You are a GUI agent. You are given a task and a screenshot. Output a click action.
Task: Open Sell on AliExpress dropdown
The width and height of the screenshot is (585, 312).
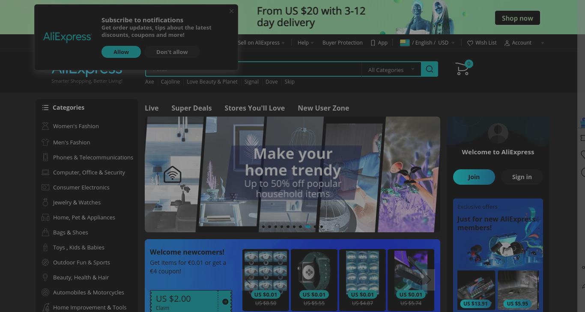tap(261, 43)
